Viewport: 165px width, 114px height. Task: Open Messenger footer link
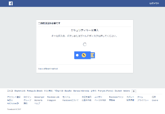pyautogui.click(x=39, y=97)
